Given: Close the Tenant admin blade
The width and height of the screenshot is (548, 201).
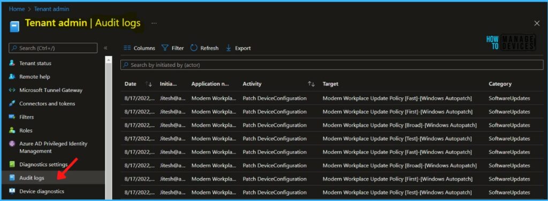Looking at the screenshot, I should (x=537, y=24).
